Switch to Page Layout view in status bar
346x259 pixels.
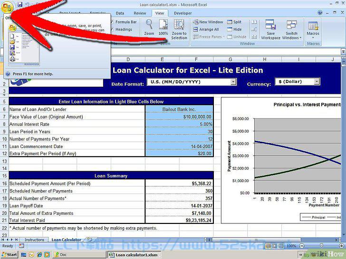pyautogui.click(x=275, y=246)
